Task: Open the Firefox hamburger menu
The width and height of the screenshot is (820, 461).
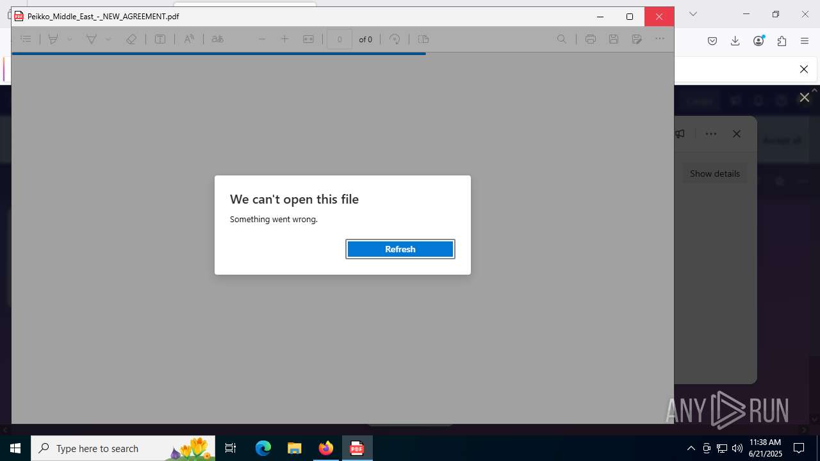Action: point(805,41)
